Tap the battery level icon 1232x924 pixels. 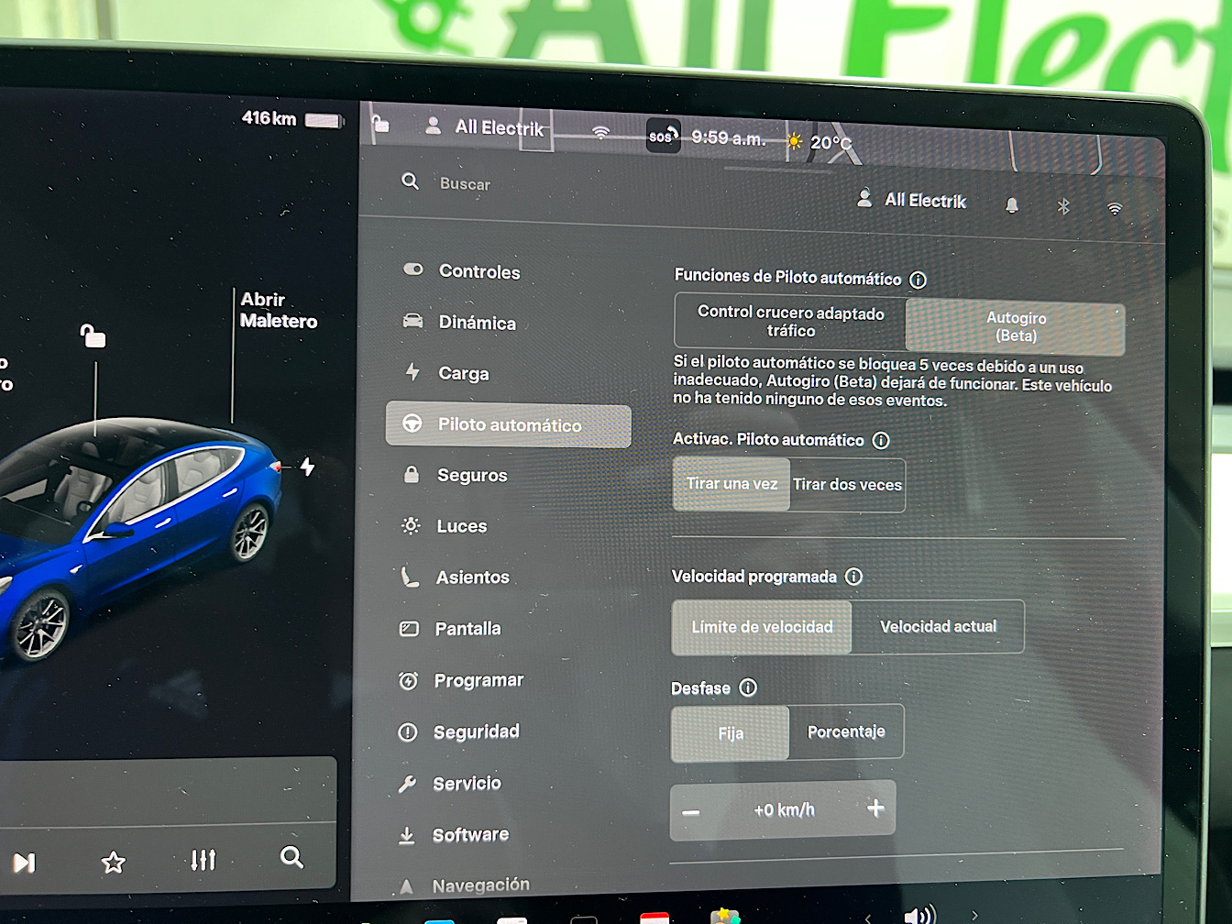pyautogui.click(x=324, y=121)
